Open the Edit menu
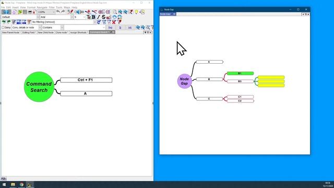 [x=8, y=7]
